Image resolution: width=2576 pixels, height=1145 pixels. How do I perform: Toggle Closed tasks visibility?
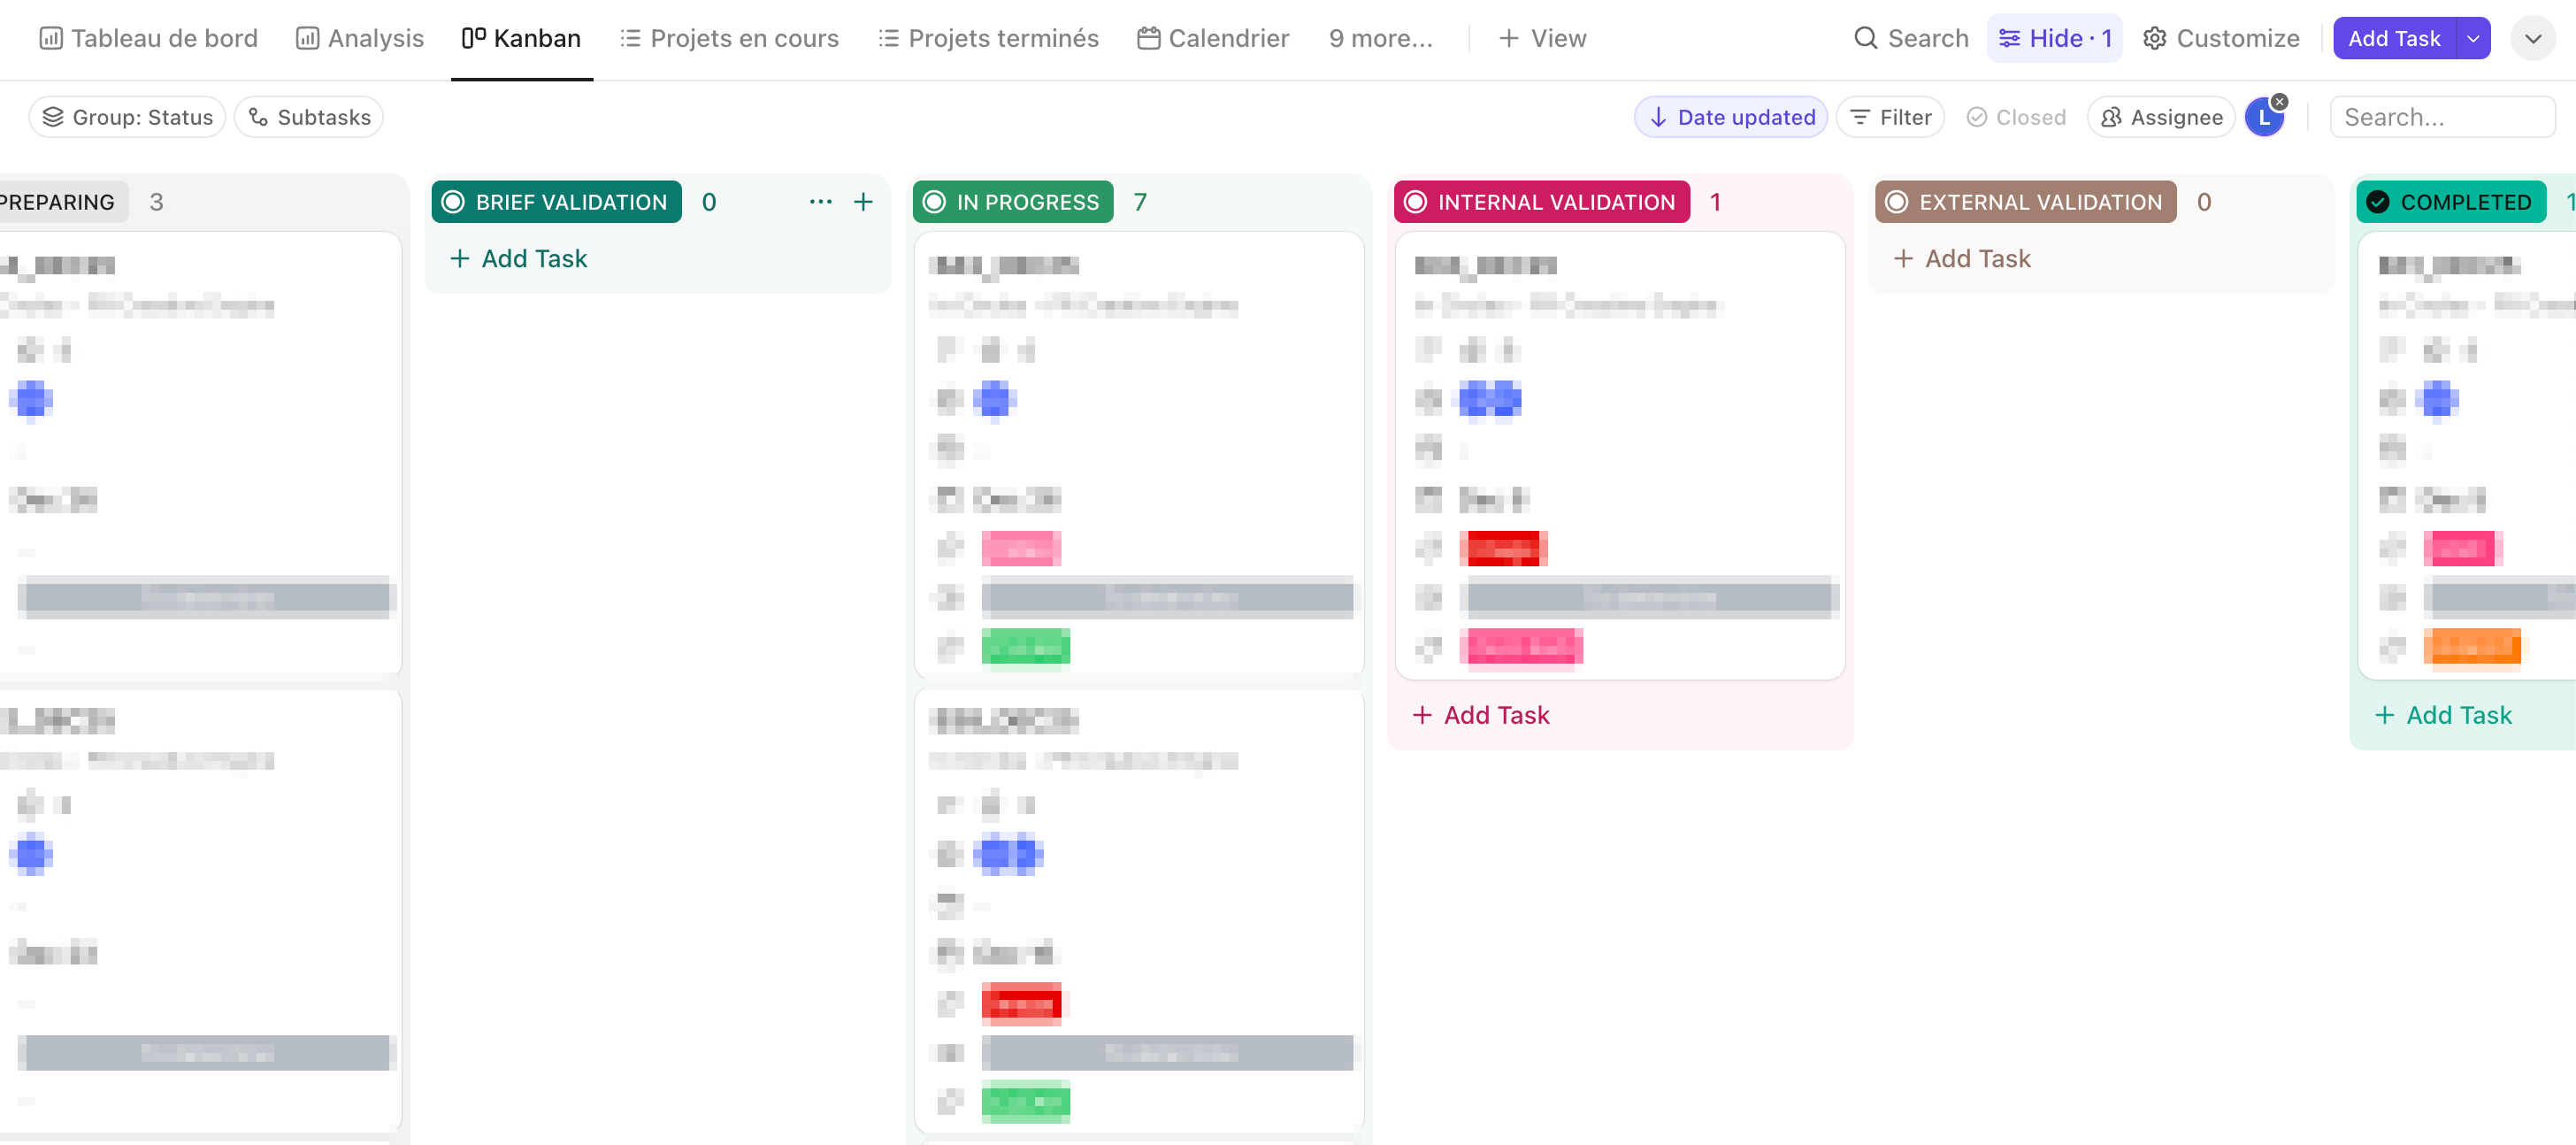pos(2015,117)
